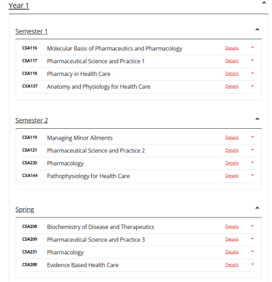Click the Semester 1 heading
This screenshot has height=282, width=272.
31,31
